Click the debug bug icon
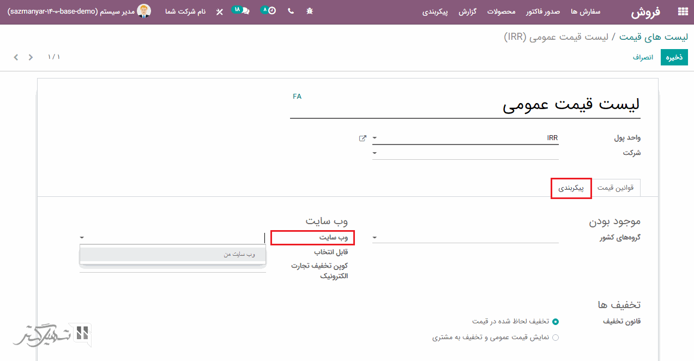694x361 pixels. tap(310, 11)
